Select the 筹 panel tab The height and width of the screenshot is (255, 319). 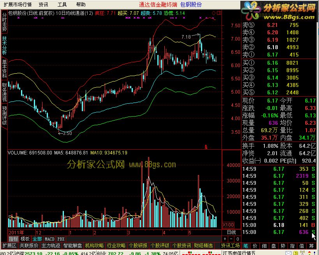tap(312, 246)
